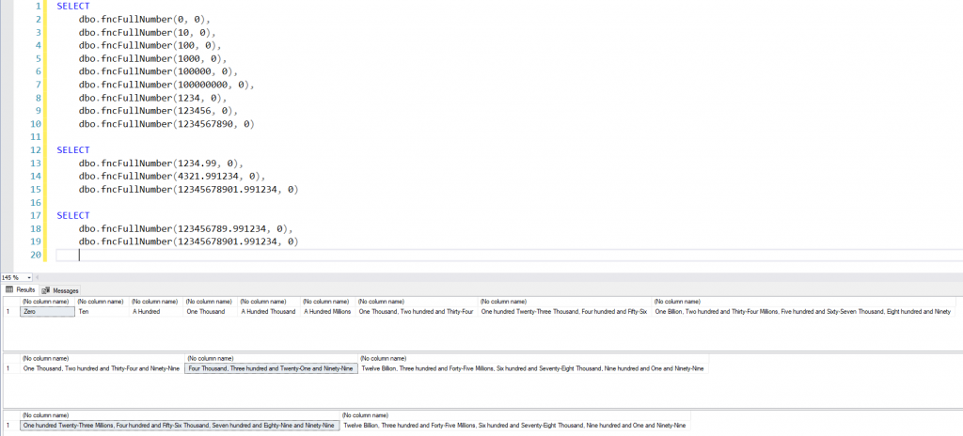Open the 145 % zoom dropdown
The height and width of the screenshot is (436, 963).
29,277
